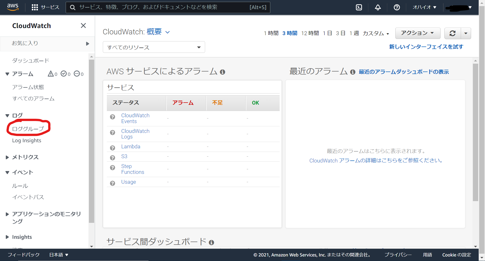Image resolution: width=485 pixels, height=261 pixels.
Task: Open the CloudWatch Events service link
Action: click(x=135, y=118)
